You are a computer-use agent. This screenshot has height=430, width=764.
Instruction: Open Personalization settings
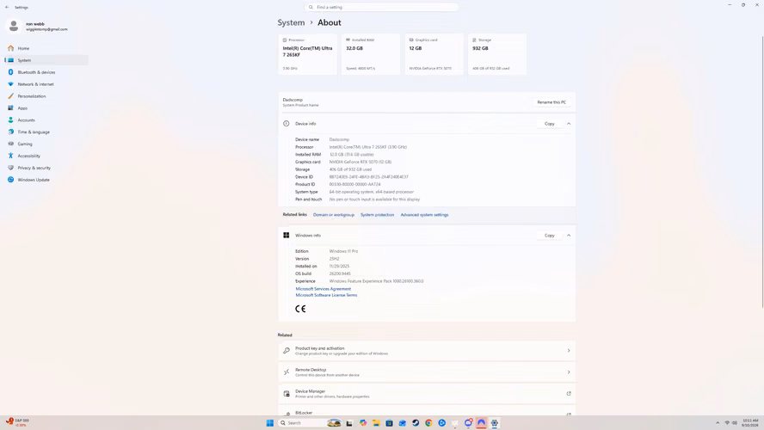point(46,96)
